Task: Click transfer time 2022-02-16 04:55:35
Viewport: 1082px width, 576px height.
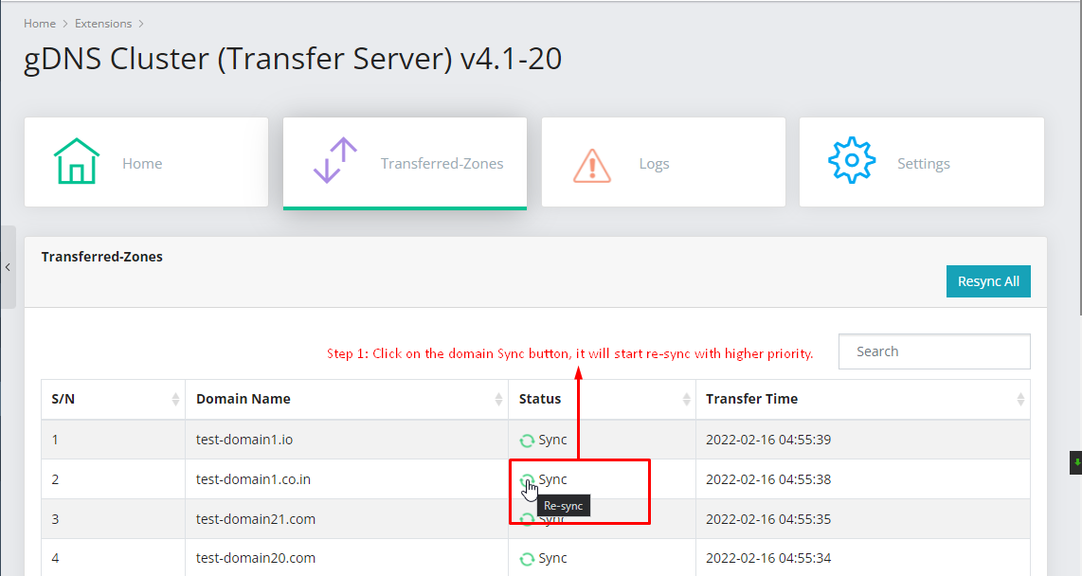Action: [x=768, y=519]
